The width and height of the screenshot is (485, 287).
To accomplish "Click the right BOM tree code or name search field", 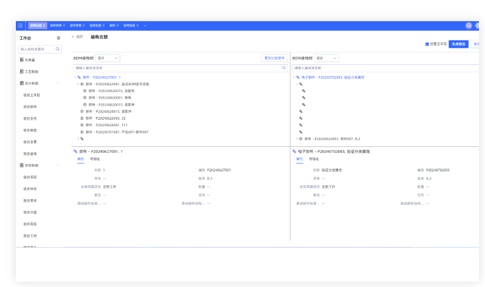I will [x=385, y=67].
